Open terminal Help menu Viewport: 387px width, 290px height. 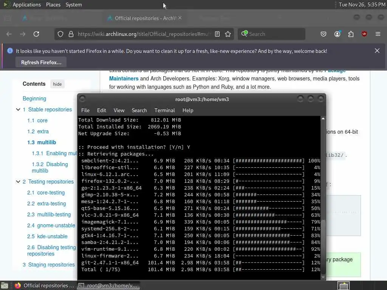coord(188,111)
